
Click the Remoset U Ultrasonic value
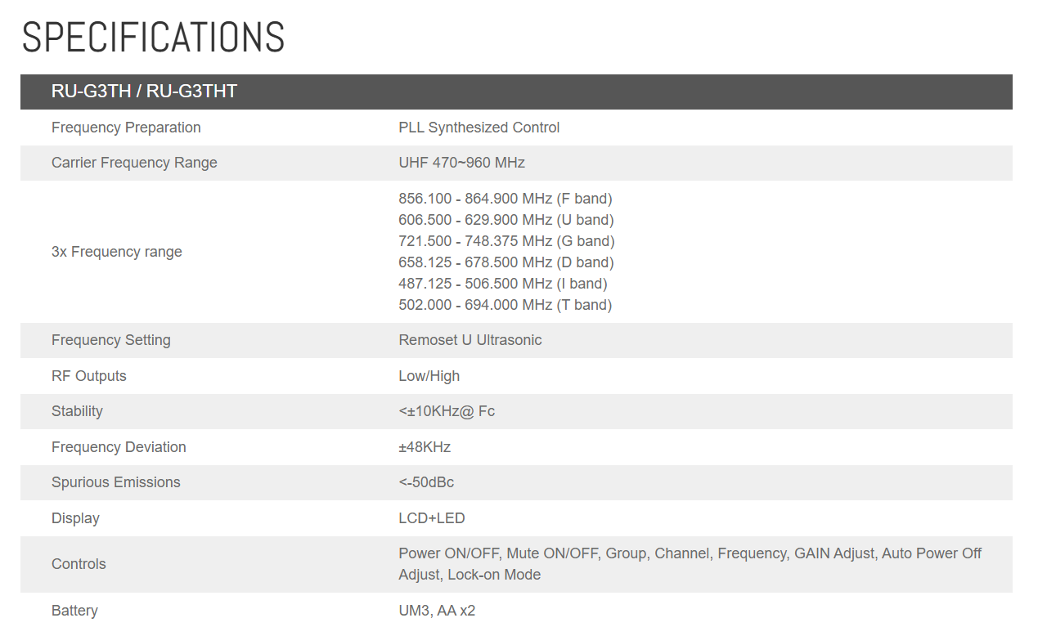pyautogui.click(x=470, y=340)
